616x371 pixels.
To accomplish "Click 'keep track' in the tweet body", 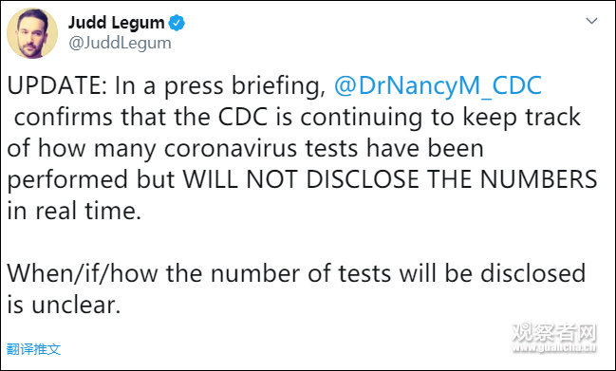I will click(x=521, y=118).
